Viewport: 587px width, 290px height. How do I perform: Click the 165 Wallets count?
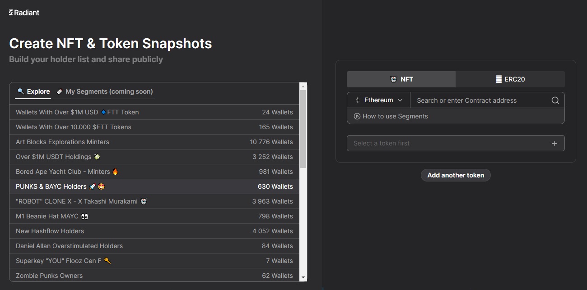pos(276,127)
